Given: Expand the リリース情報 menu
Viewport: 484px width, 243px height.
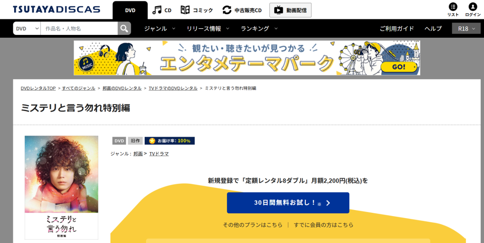Looking at the screenshot, I should click(208, 29).
